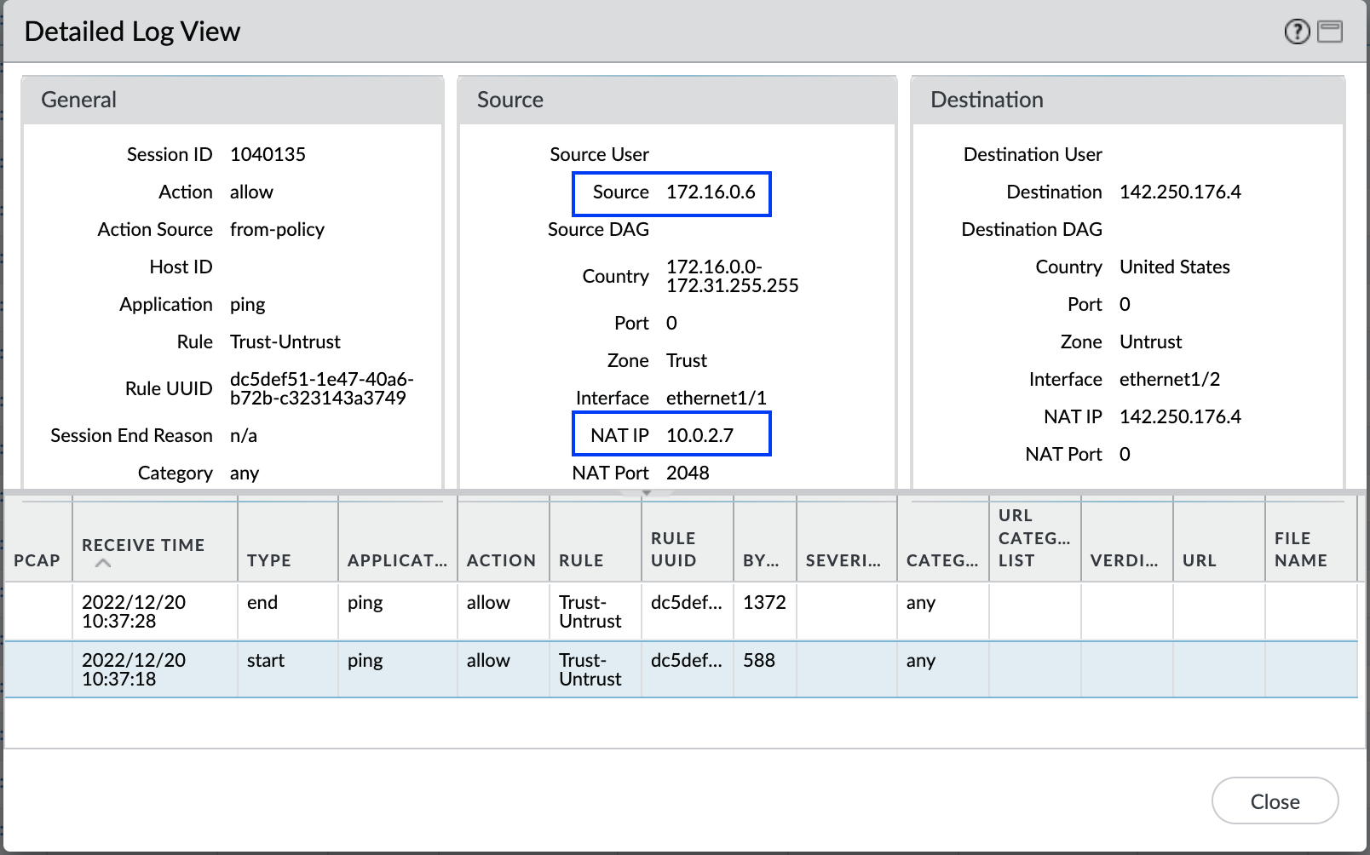Click the Receive Time sort arrow
The image size is (1370, 855).
pos(103,563)
